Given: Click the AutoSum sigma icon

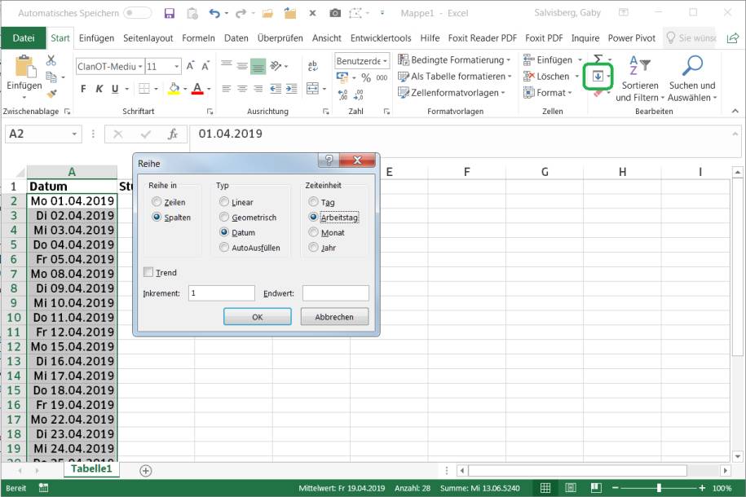Looking at the screenshot, I should (x=598, y=59).
